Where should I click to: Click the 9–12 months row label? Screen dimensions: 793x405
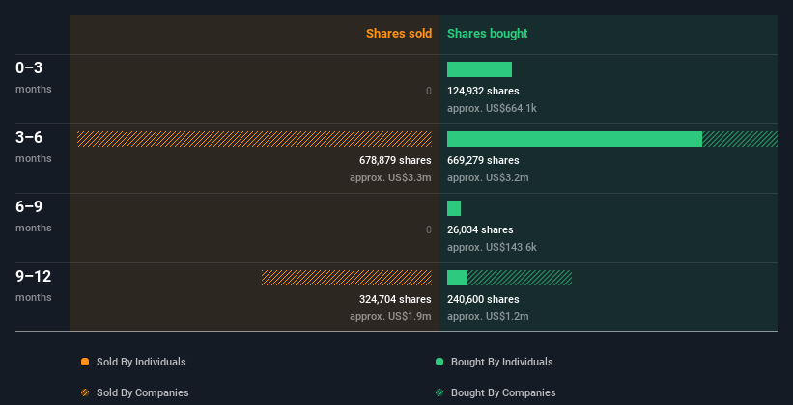pyautogui.click(x=34, y=285)
